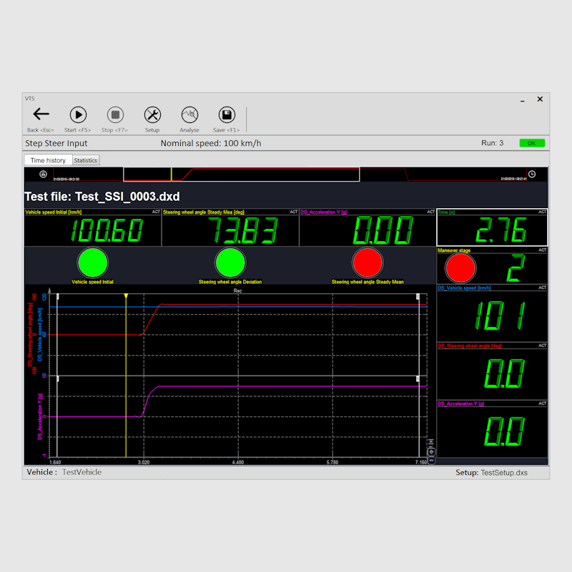Collapse the chart minus control near the axis
The width and height of the screenshot is (572, 572).
click(432, 460)
